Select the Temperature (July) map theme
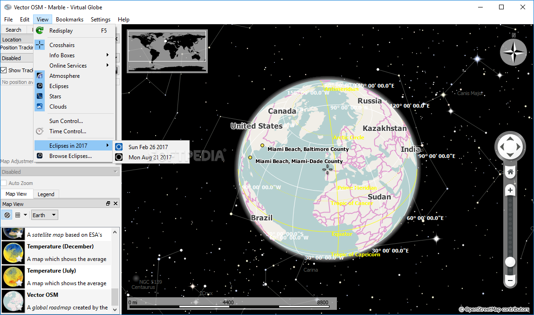This screenshot has width=534, height=315. click(56, 276)
